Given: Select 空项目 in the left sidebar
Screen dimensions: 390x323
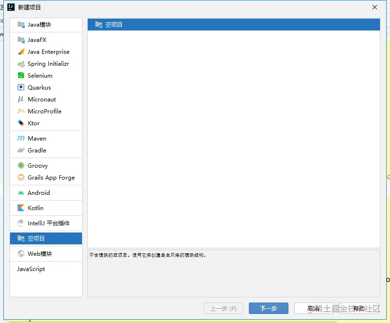Looking at the screenshot, I should point(46,239).
